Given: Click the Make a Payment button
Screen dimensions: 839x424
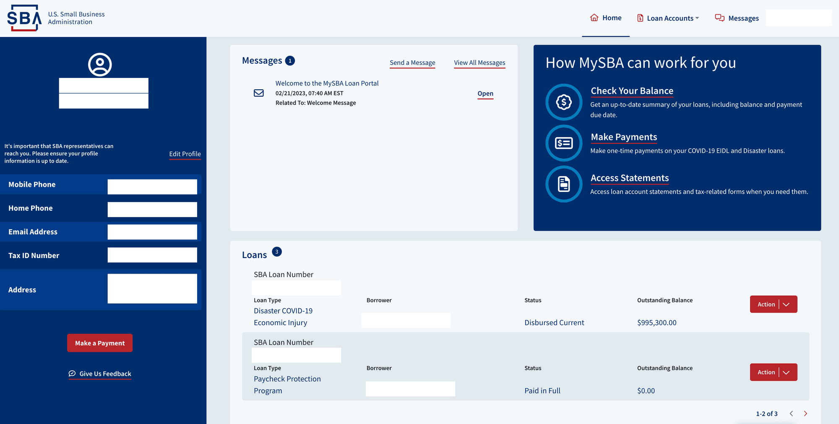Looking at the screenshot, I should 99,343.
